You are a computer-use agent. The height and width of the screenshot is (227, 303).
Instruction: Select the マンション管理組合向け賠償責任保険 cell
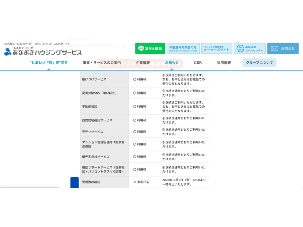(105, 144)
